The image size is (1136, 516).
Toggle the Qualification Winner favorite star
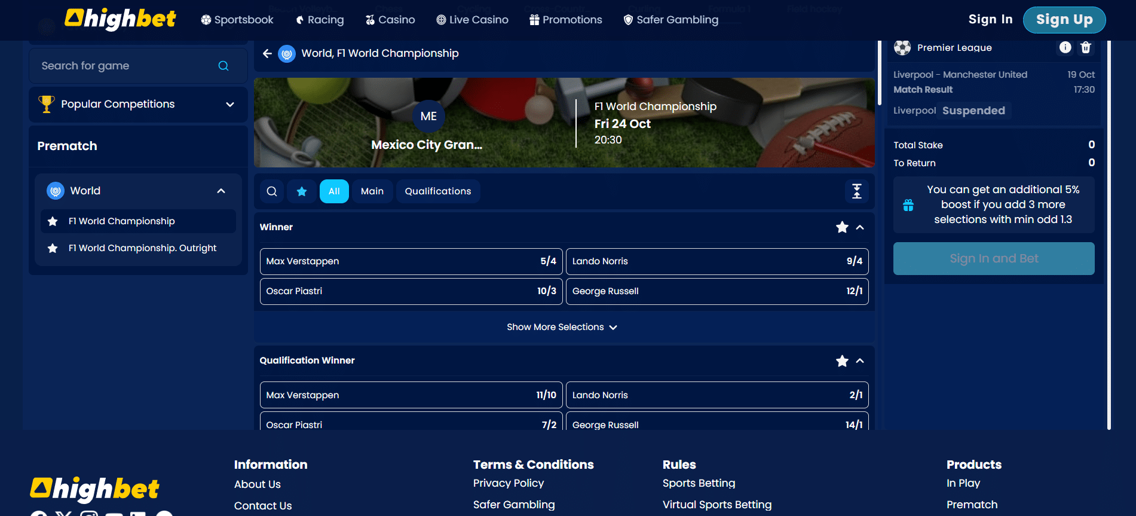842,361
